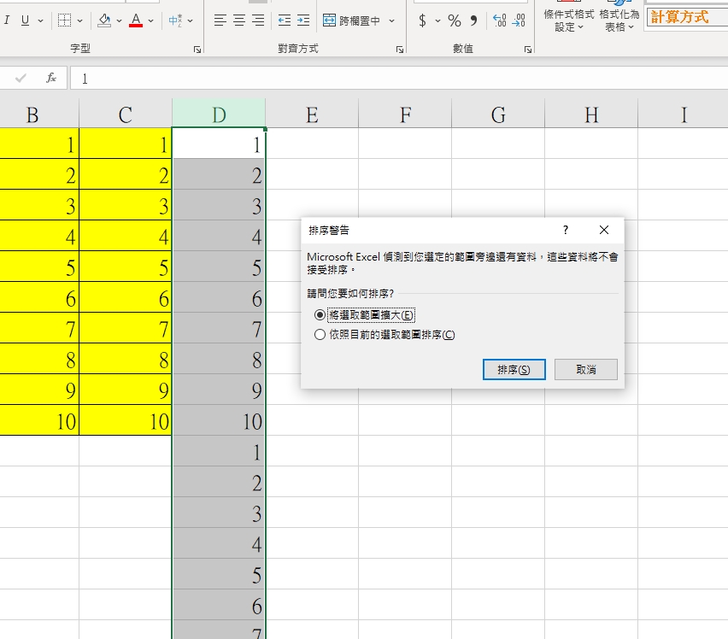Open the 跨欄置中 merge dropdown arrow
Image resolution: width=728 pixels, height=639 pixels.
tap(391, 20)
